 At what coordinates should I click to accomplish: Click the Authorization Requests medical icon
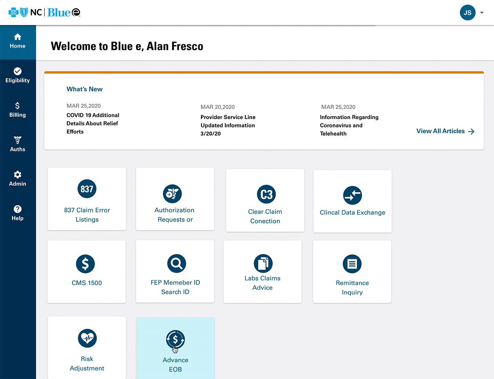pos(173,194)
